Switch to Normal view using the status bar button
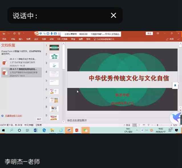The width and height of the screenshot is (182, 168). click(134, 125)
